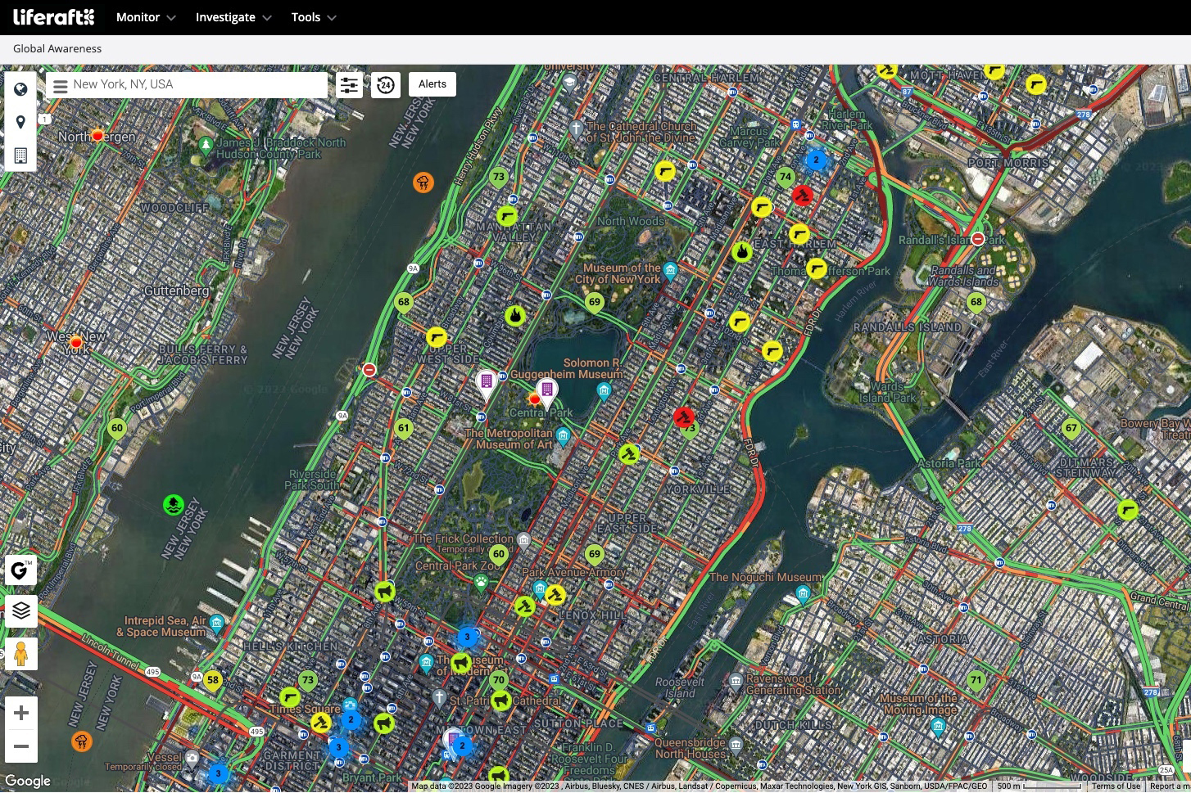
Task: Select the globe icon in the sidebar
Action: coord(20,89)
